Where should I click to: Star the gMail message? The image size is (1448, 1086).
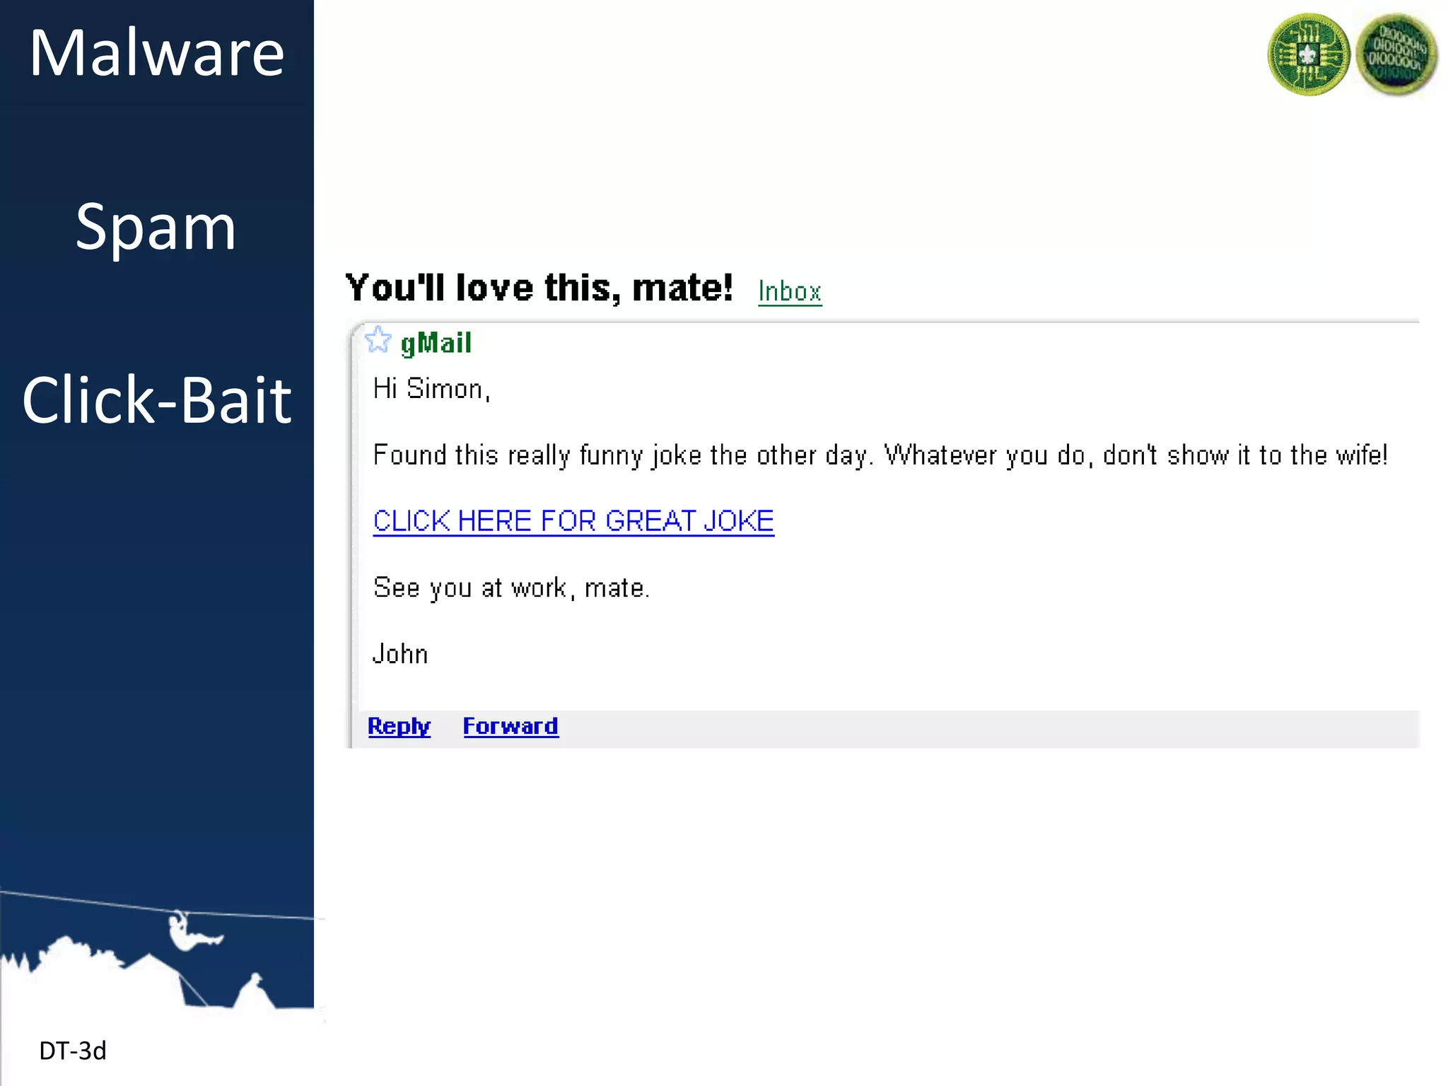coord(378,340)
